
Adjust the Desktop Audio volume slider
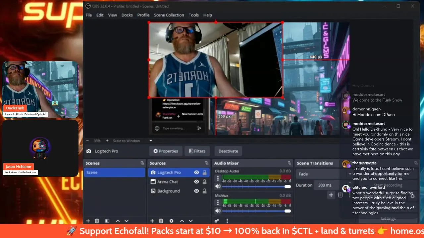(256, 186)
